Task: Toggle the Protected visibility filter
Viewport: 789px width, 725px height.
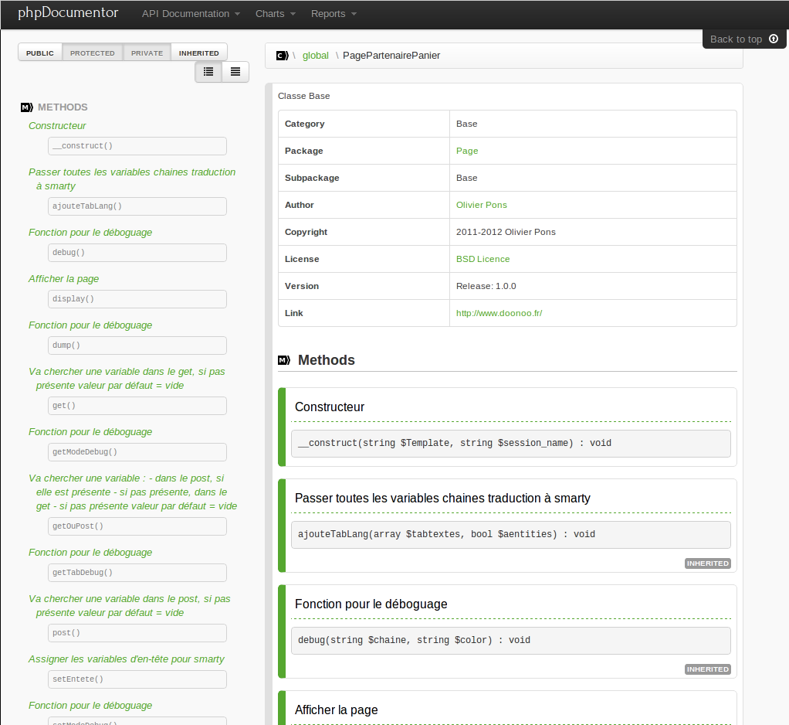Action: pyautogui.click(x=93, y=53)
